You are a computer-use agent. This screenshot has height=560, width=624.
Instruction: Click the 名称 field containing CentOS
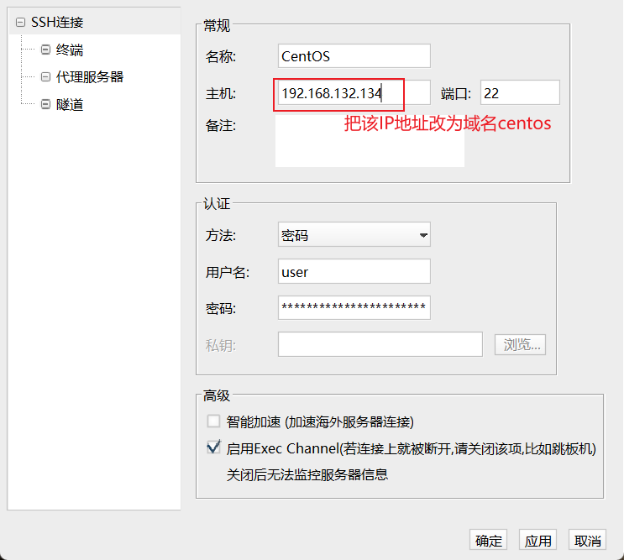click(x=354, y=56)
